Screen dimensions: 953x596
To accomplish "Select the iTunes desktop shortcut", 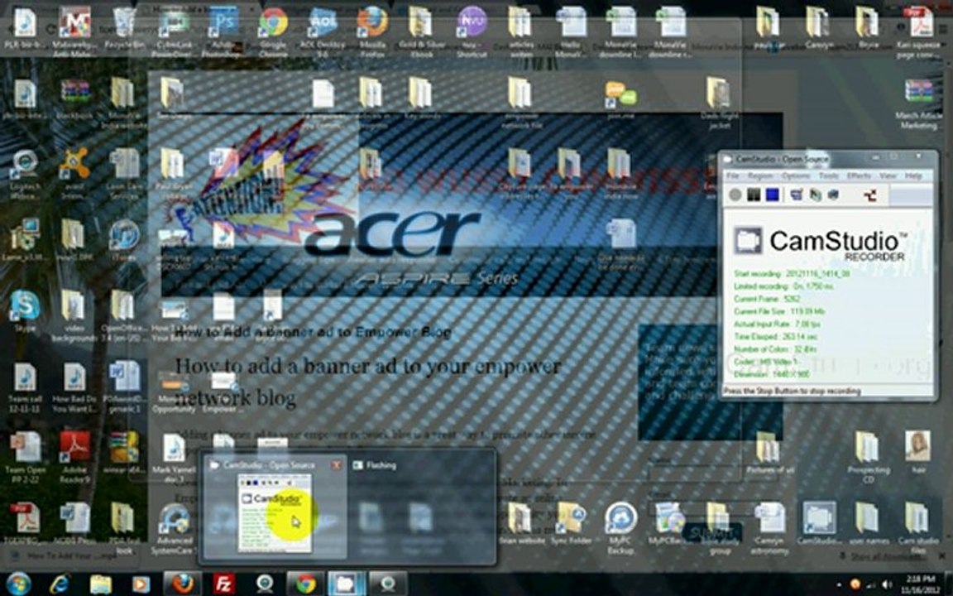I will 124,239.
